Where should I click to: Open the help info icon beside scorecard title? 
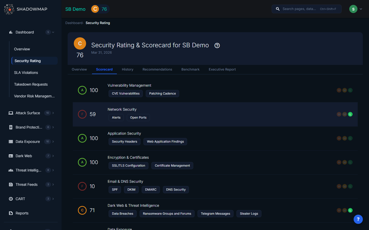pyautogui.click(x=217, y=45)
